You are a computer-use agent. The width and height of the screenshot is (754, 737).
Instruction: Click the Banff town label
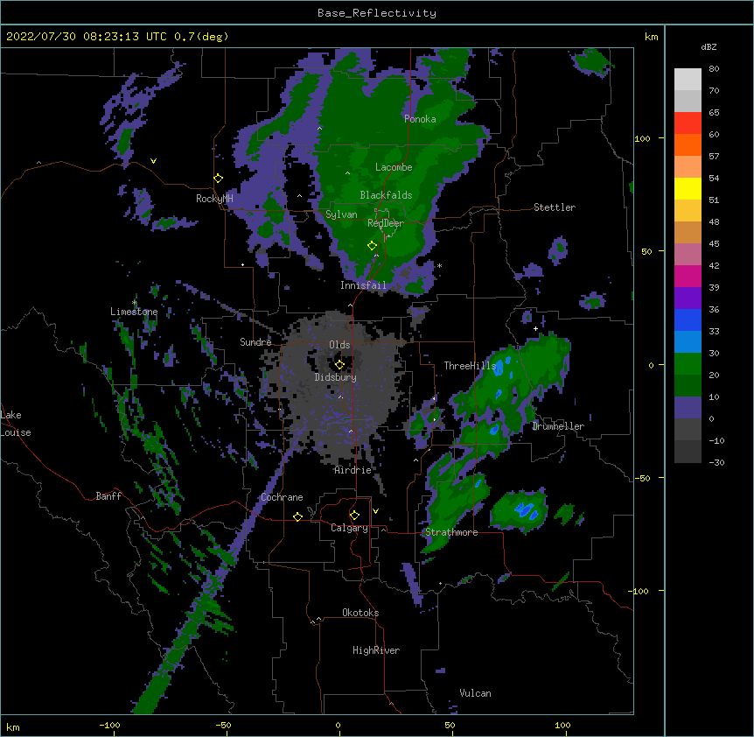coord(108,496)
